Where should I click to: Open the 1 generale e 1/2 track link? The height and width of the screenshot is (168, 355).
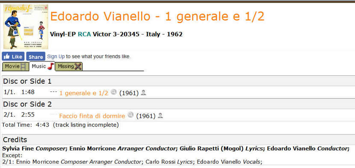click(x=84, y=93)
